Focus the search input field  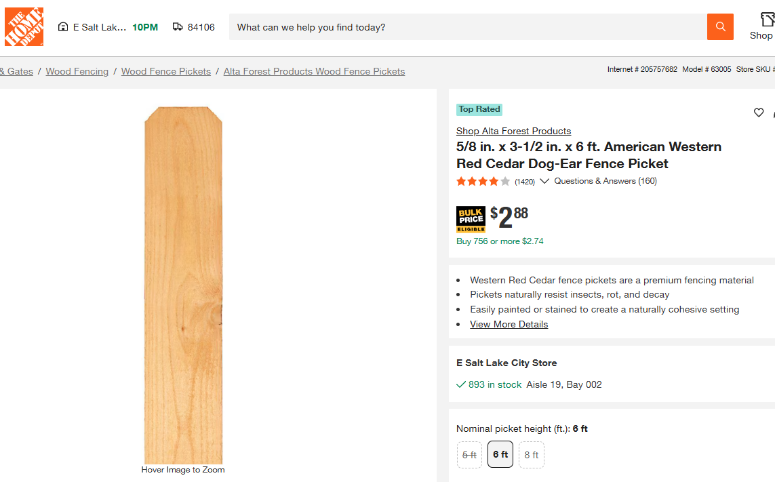pyautogui.click(x=468, y=26)
